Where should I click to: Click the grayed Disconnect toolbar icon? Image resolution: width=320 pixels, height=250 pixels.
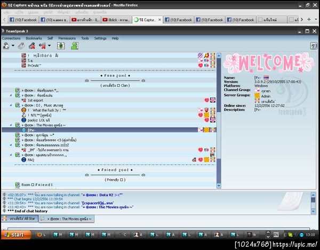tap(21, 46)
